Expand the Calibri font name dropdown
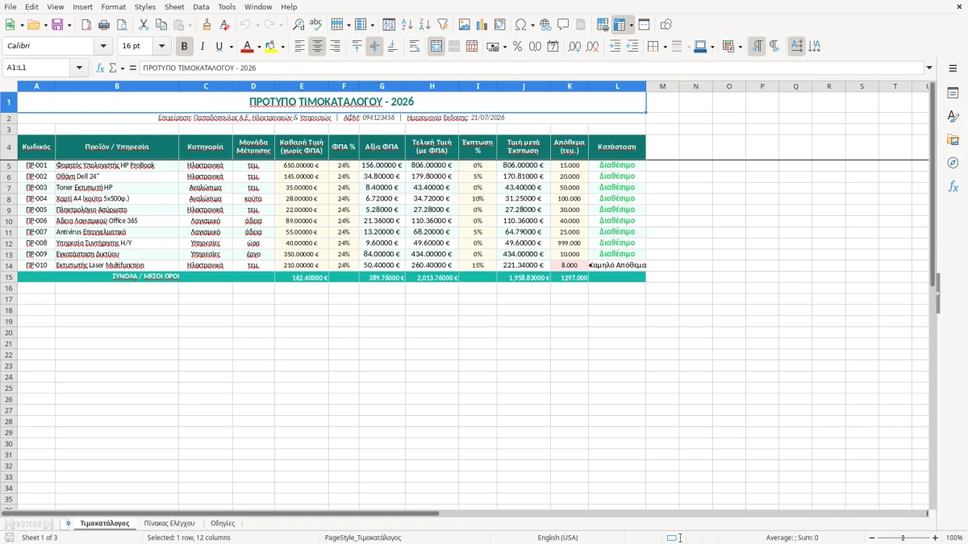 tap(103, 47)
